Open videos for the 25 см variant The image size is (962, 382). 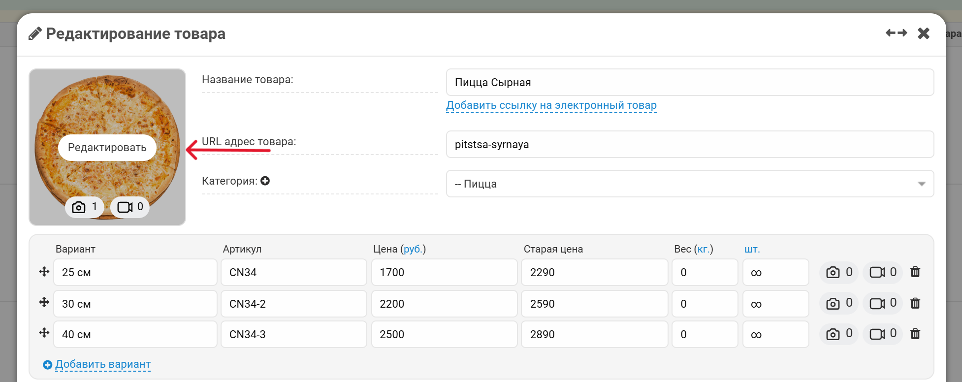coord(882,272)
